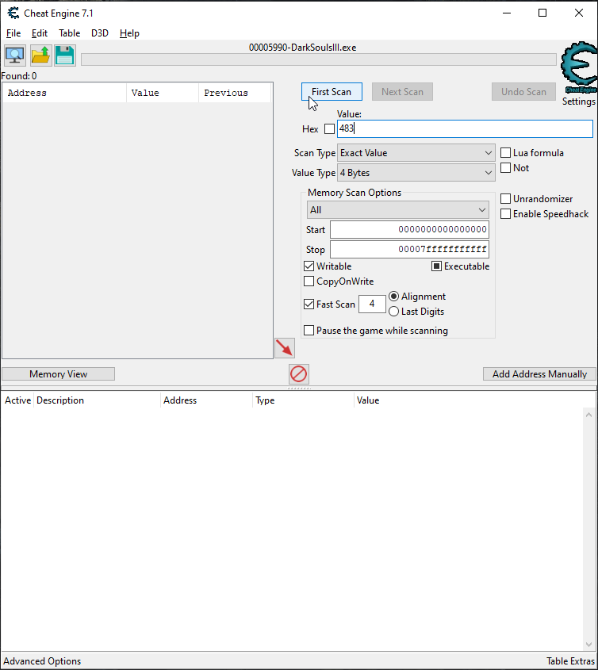Click the Cheat Engine title bar icon
This screenshot has height=670, width=598.
[13, 13]
